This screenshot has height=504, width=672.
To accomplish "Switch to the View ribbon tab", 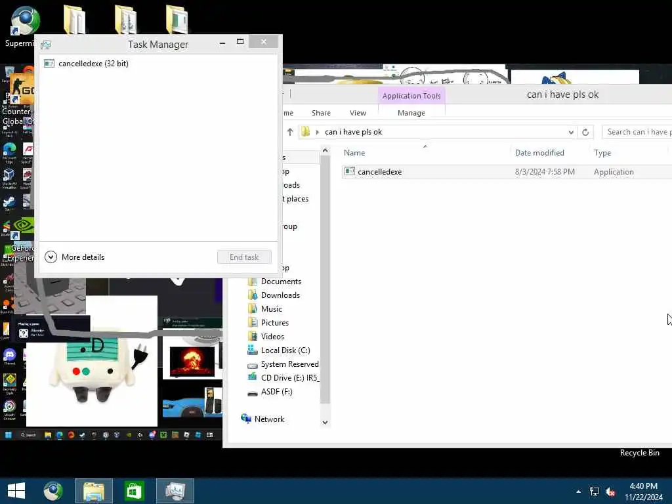I will (x=358, y=113).
